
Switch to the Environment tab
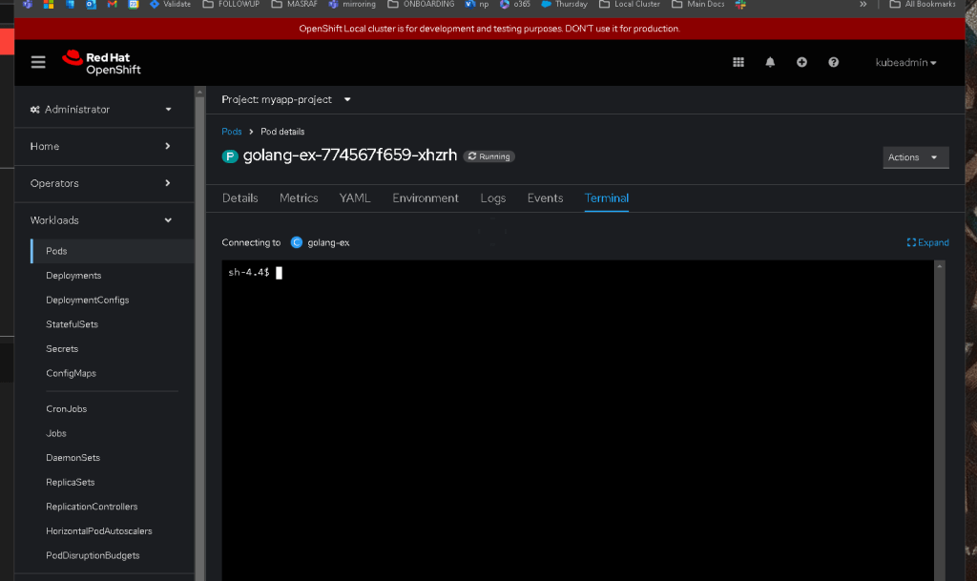pos(426,198)
